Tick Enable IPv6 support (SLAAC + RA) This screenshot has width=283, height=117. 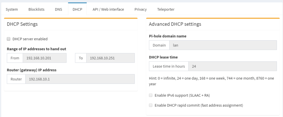tap(151, 95)
